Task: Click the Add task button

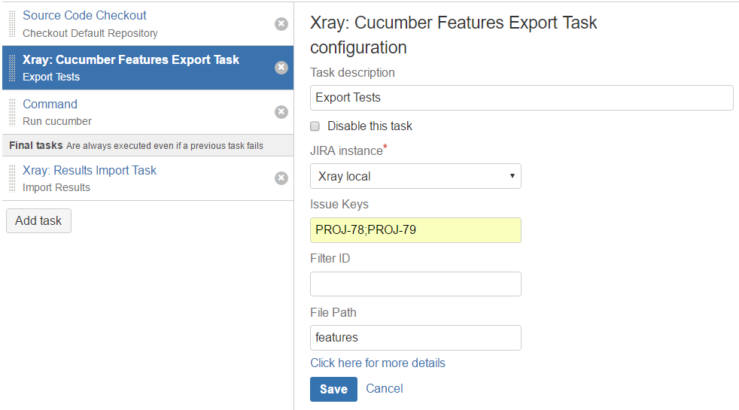Action: [38, 220]
